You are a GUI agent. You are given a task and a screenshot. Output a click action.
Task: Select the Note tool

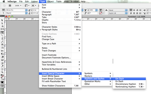pos(2,63)
